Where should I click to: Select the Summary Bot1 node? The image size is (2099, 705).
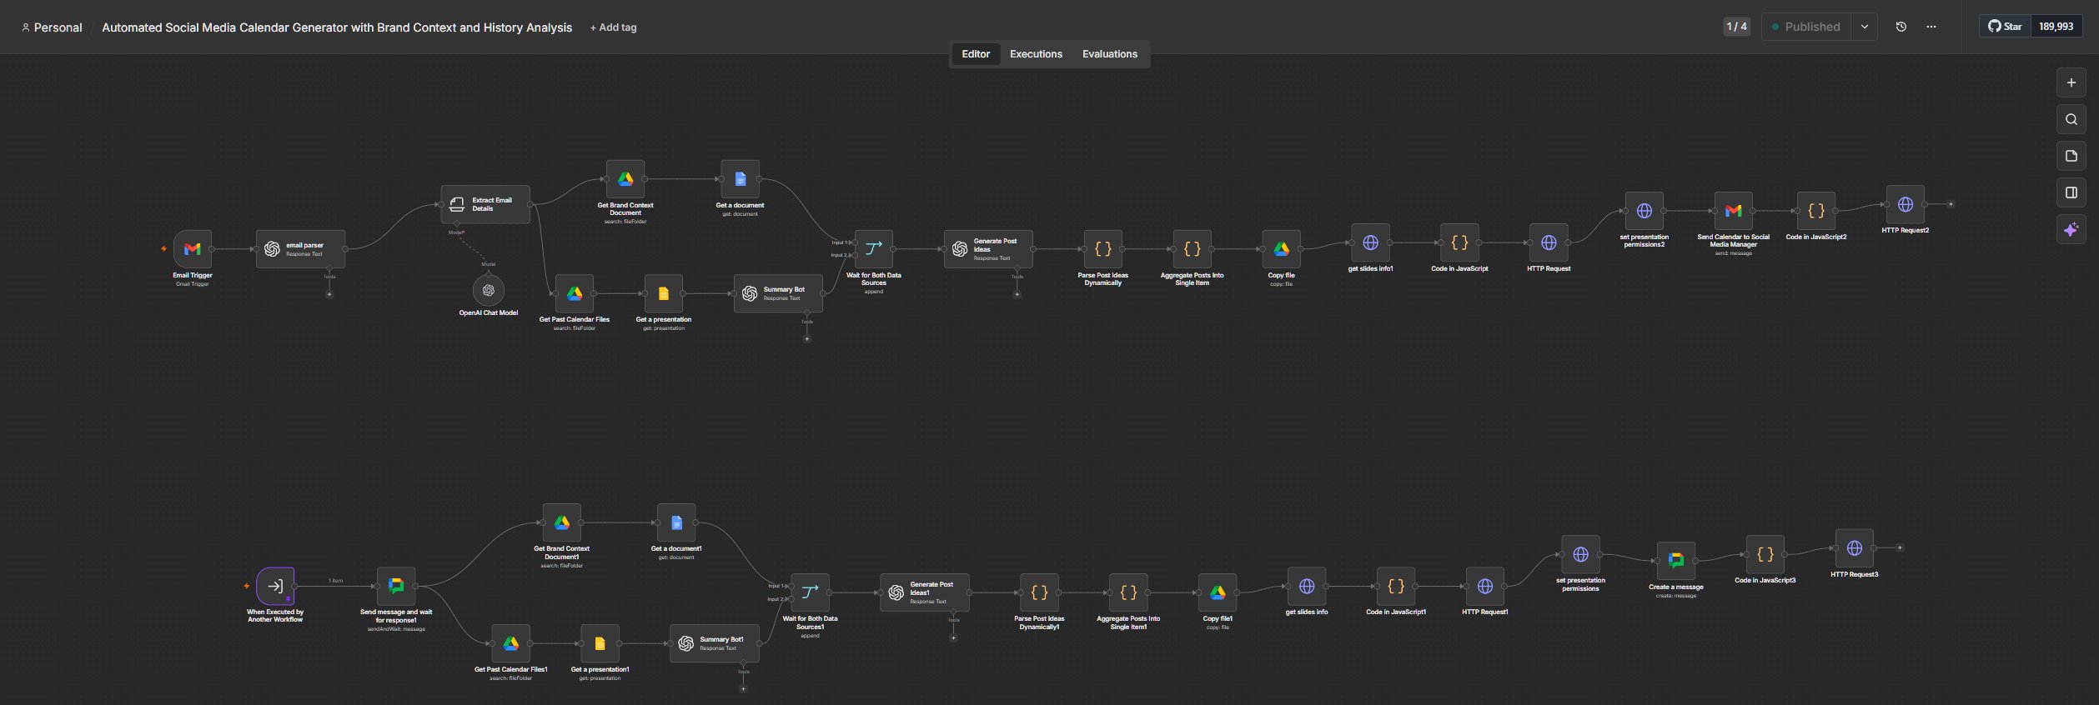715,643
